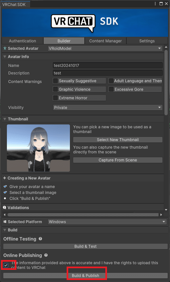Click the 'Click "Build & Publish"' step
Image resolution: width=170 pixels, height=282 pixels.
[30, 199]
